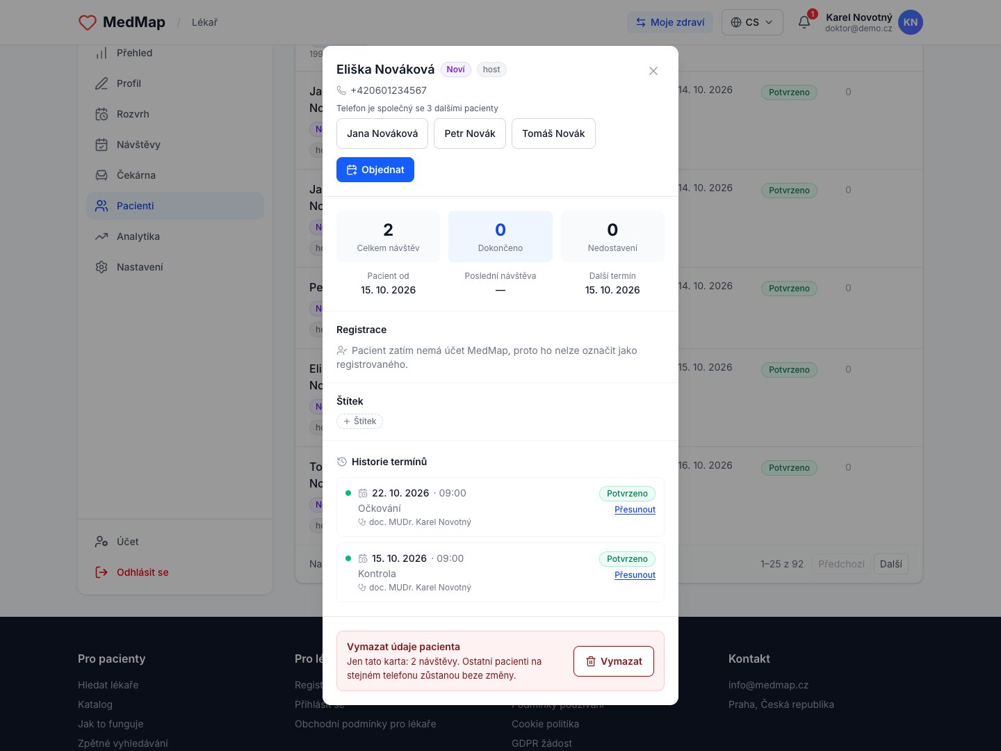Click the Hledat lékaře footer link

pos(108,685)
